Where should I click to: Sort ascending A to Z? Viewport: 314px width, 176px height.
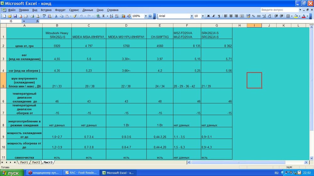(x=111, y=16)
